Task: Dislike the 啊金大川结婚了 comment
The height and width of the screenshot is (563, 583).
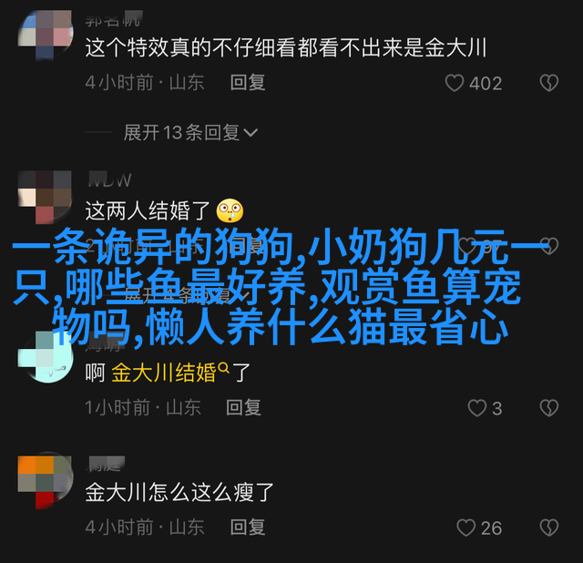Action: tap(548, 408)
